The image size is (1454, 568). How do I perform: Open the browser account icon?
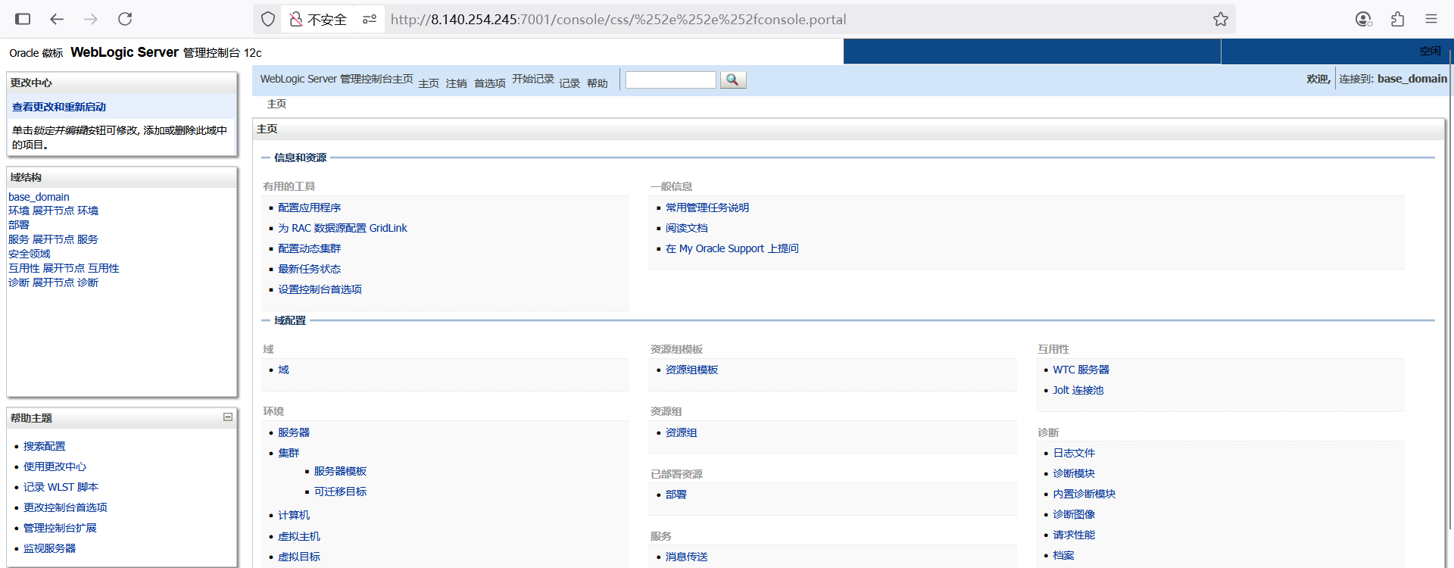(1363, 19)
